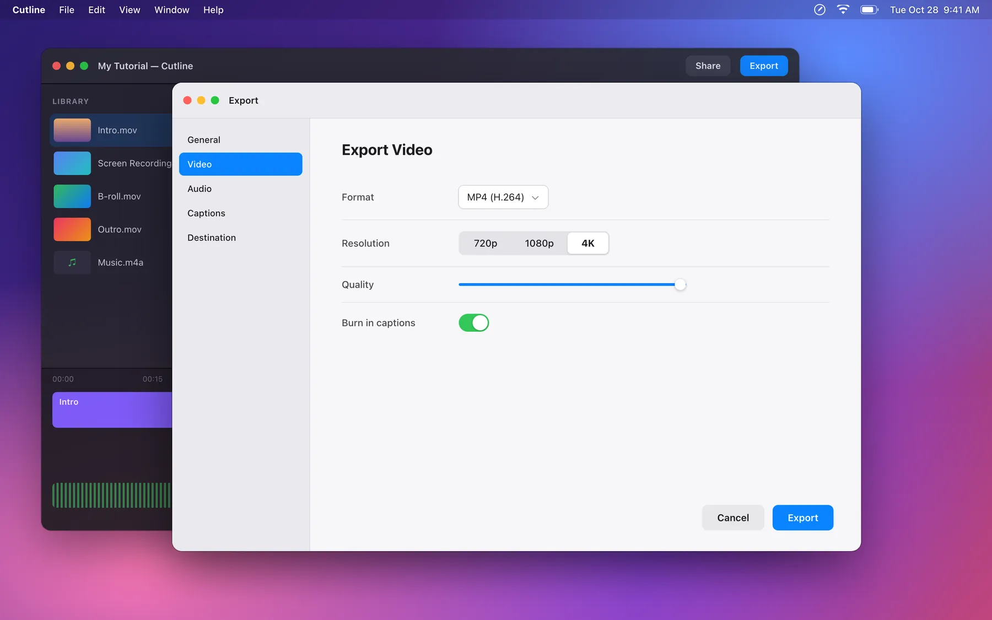
Task: Select the Music.m4a note icon
Action: tap(72, 262)
